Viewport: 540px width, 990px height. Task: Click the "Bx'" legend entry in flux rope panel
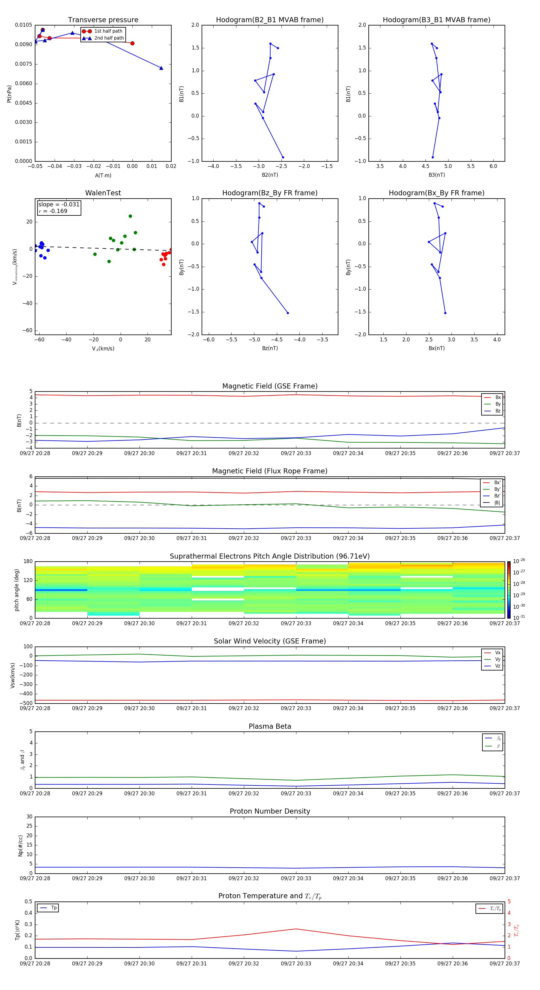[492, 483]
